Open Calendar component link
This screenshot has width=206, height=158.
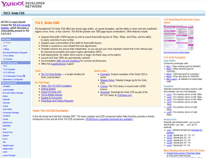click(x=6, y=100)
